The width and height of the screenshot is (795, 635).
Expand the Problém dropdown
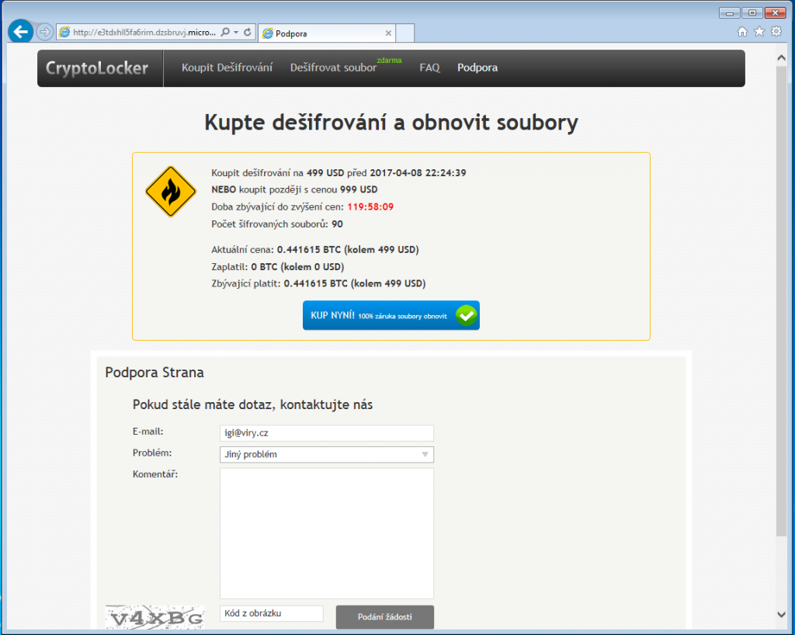[327, 455]
